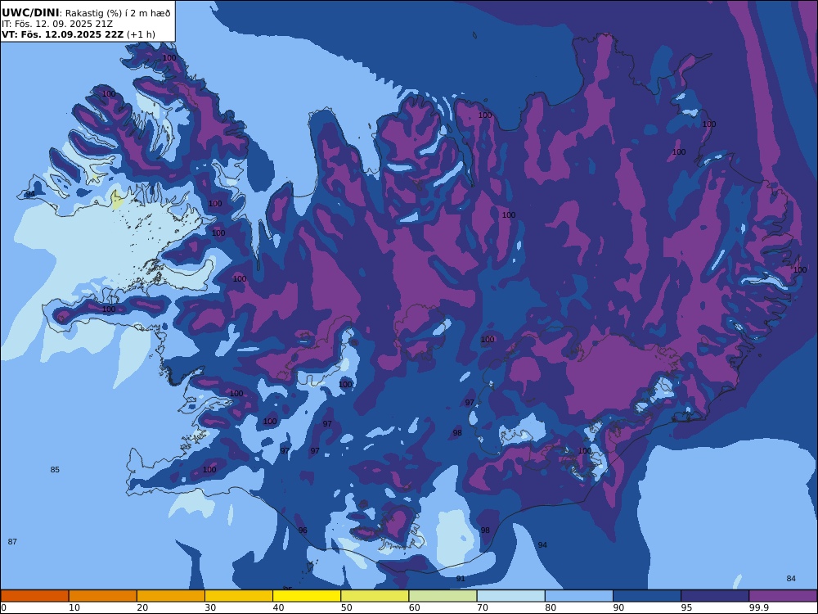818x614 pixels.
Task: Click the legend label 95
Action: (686, 607)
